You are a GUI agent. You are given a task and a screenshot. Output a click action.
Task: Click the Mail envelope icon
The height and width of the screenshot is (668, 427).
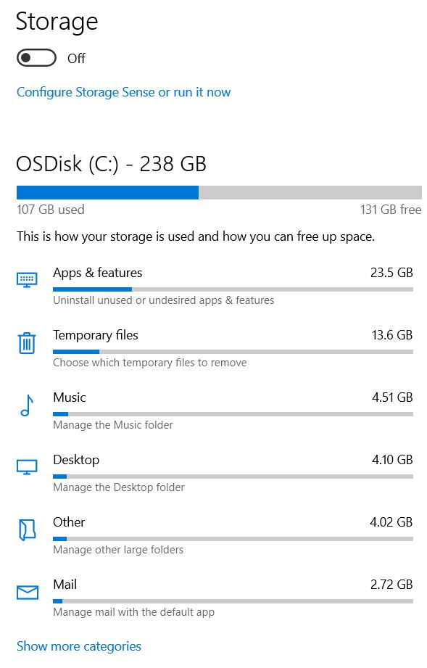coord(27,592)
